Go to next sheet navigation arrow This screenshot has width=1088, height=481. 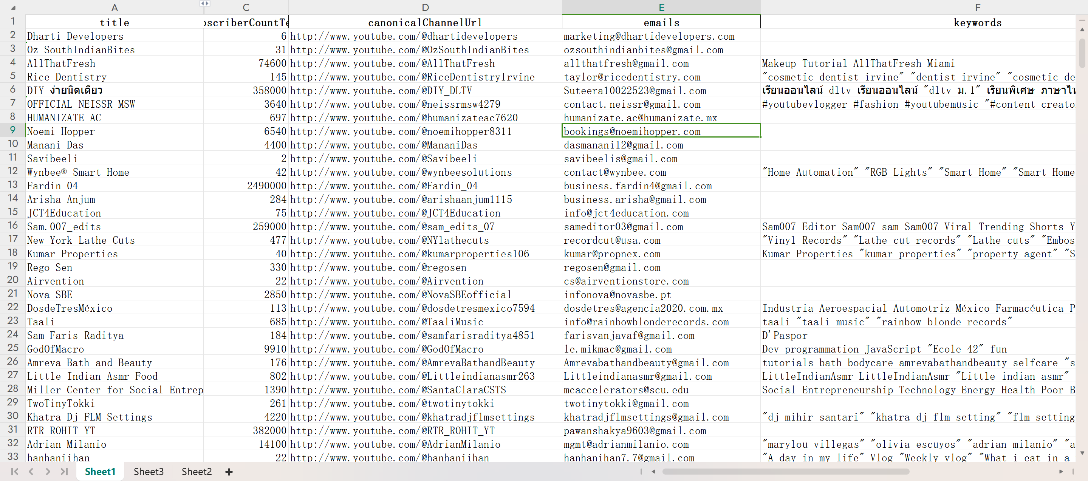click(48, 472)
